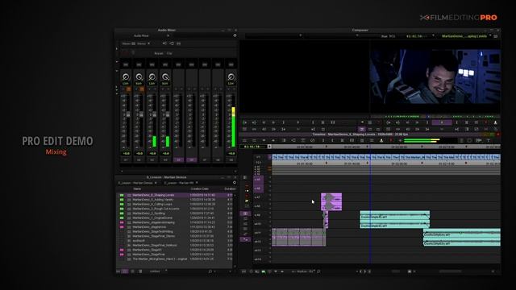Open the source clip name dropdown in Composer
This screenshot has width=516, height=290.
pos(300,35)
